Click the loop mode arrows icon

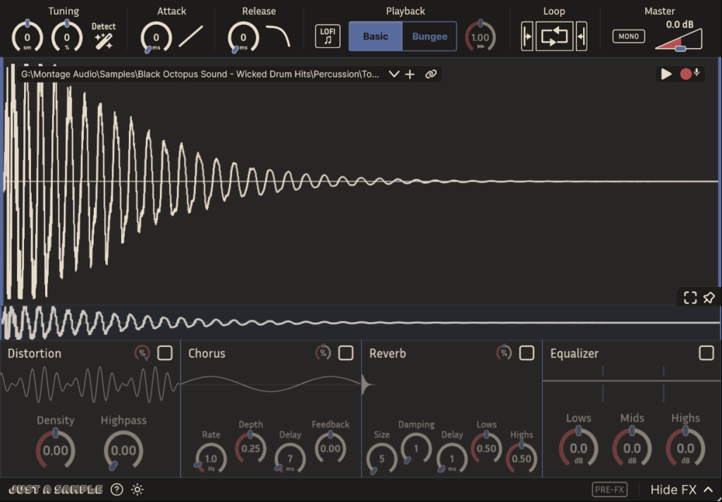coord(554,37)
